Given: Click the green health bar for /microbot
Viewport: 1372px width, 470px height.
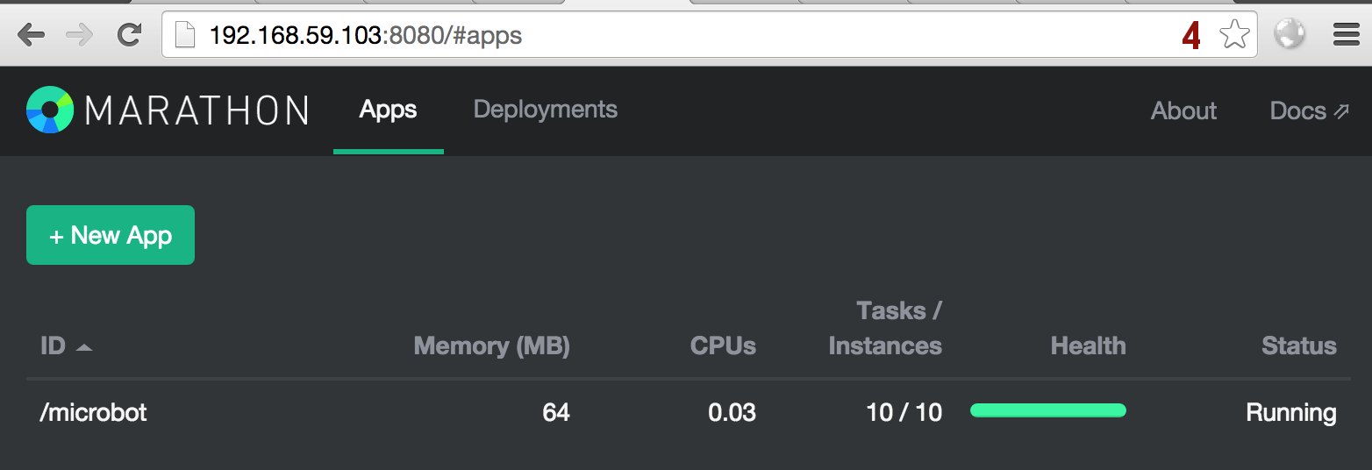Looking at the screenshot, I should (1048, 410).
